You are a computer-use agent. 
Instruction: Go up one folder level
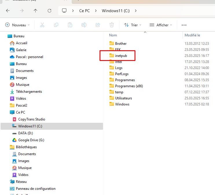coord(35,10)
